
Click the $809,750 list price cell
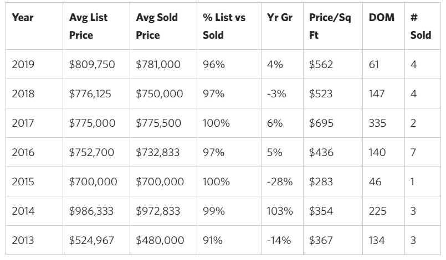(x=92, y=65)
